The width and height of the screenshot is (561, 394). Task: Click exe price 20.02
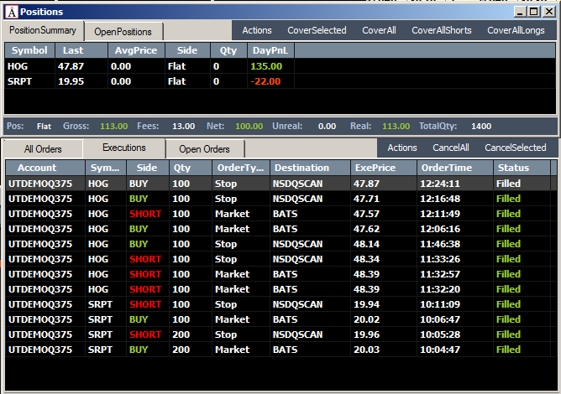(x=366, y=319)
